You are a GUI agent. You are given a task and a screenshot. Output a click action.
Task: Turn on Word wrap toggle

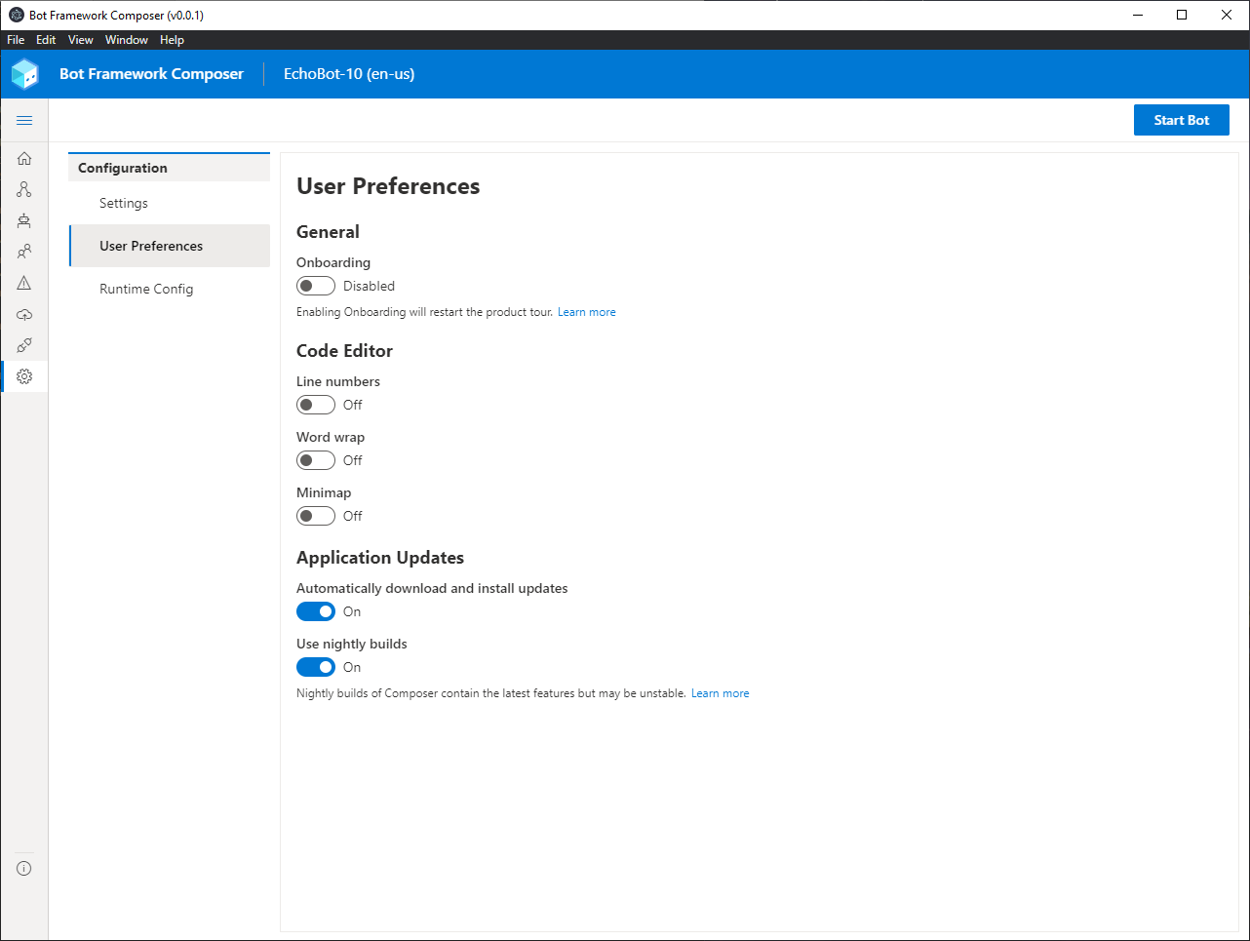click(x=316, y=460)
